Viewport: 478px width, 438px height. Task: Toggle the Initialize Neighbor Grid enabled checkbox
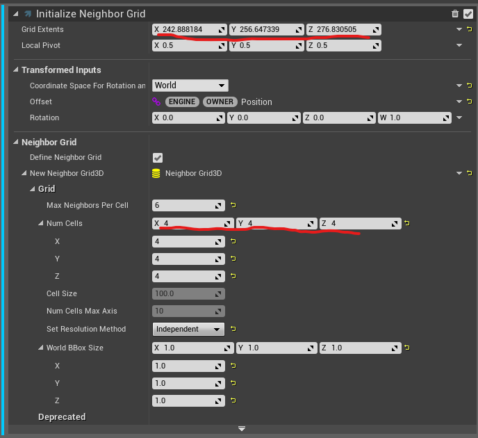(x=468, y=13)
